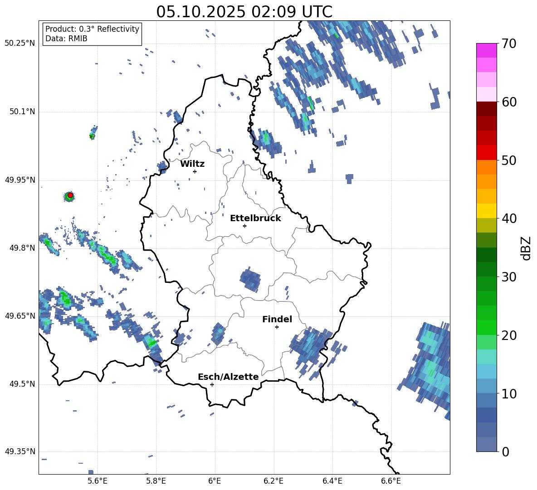The width and height of the screenshot is (537, 490).
Task: Click the "Product: 0.3° Reflectivity" text
Action: pos(92,29)
